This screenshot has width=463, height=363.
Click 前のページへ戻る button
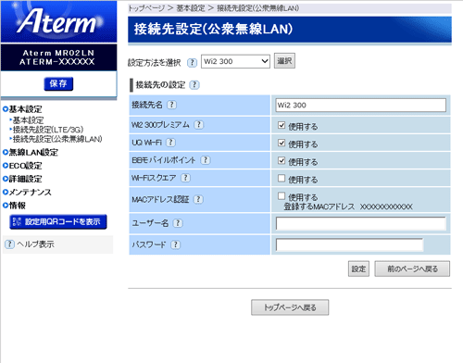[x=412, y=269]
